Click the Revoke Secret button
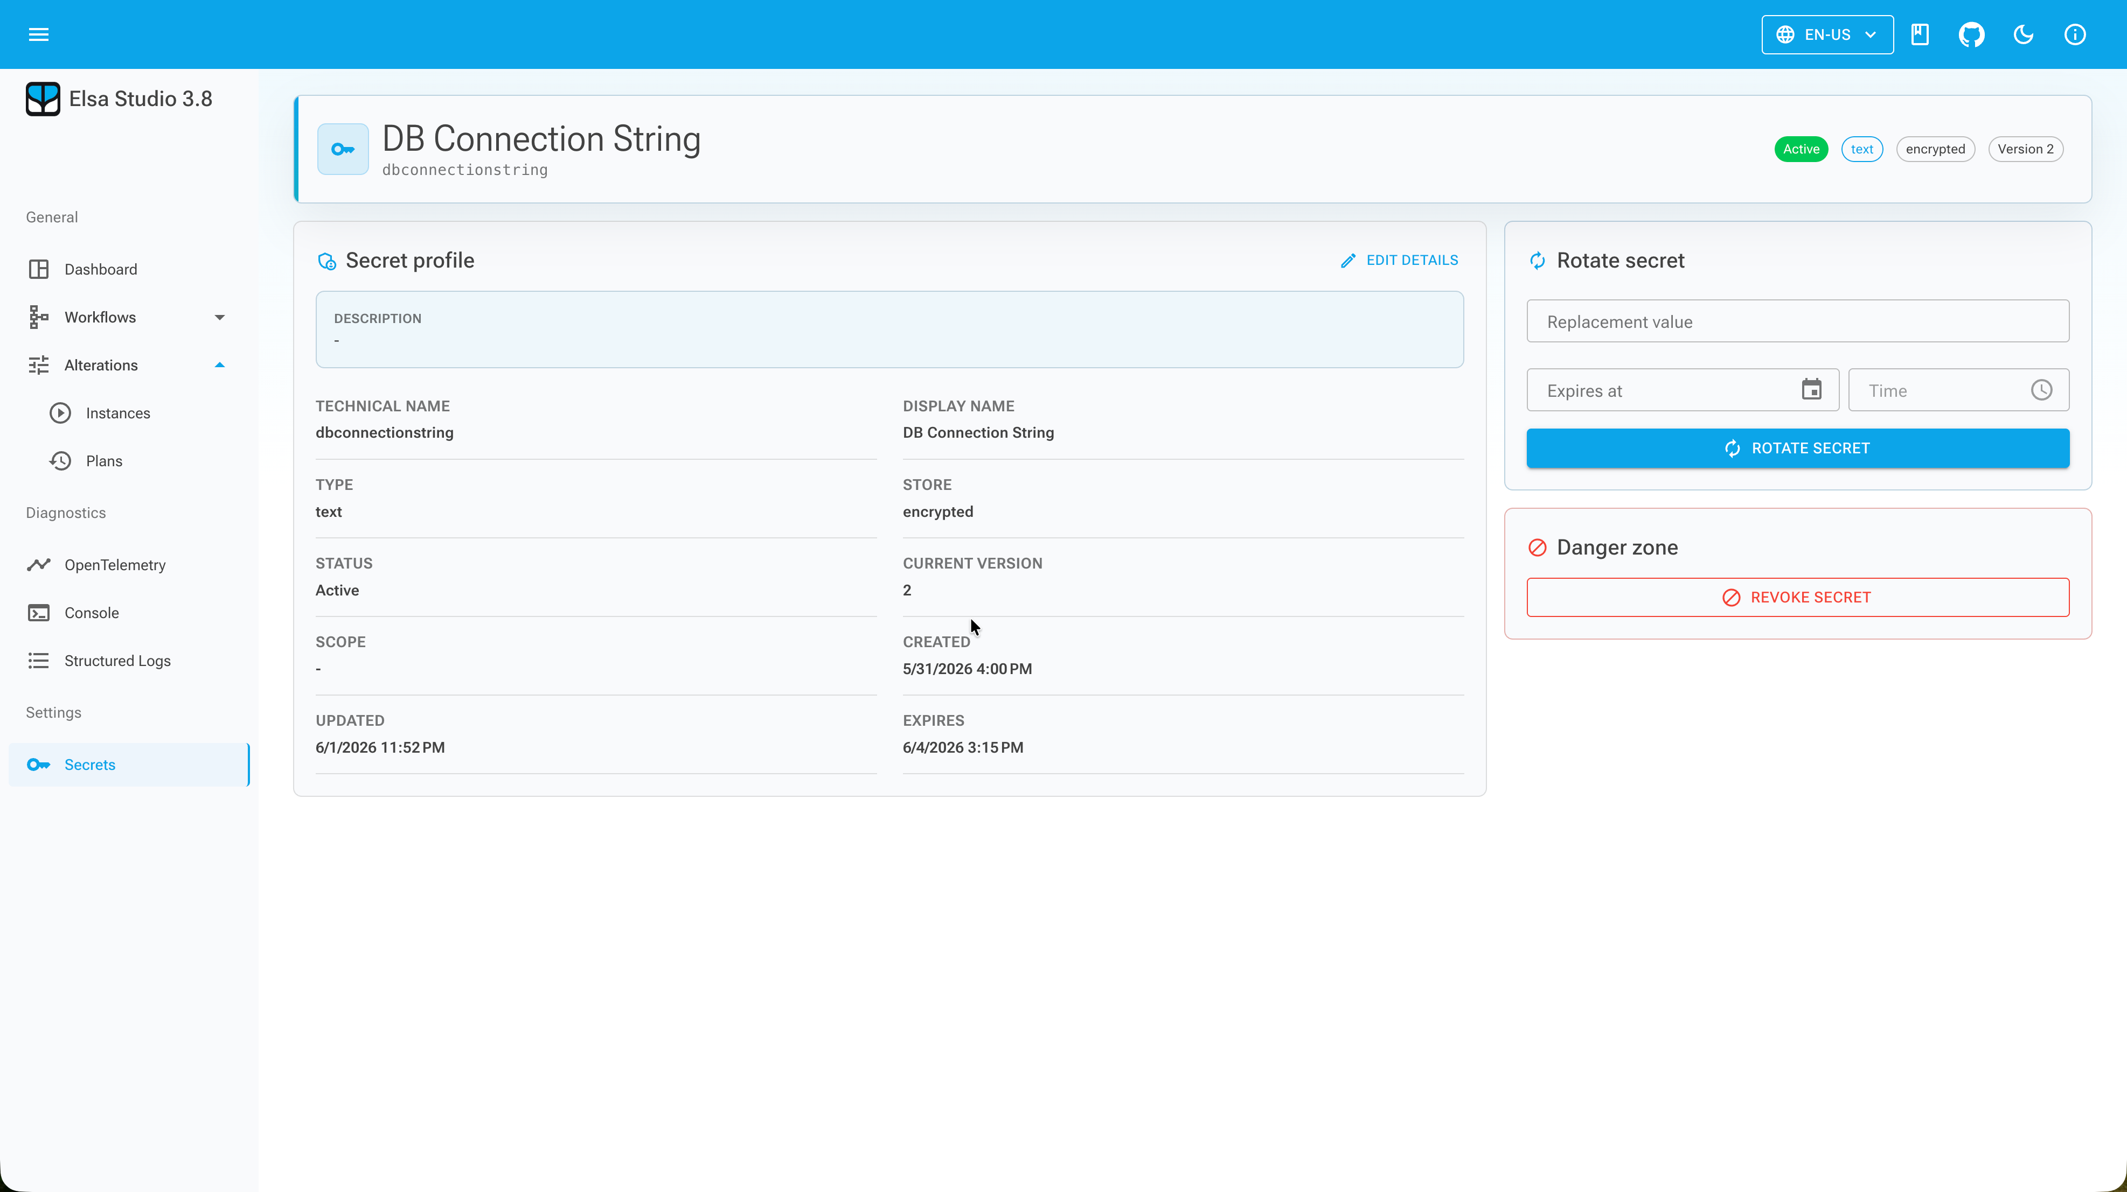 [x=1797, y=597]
